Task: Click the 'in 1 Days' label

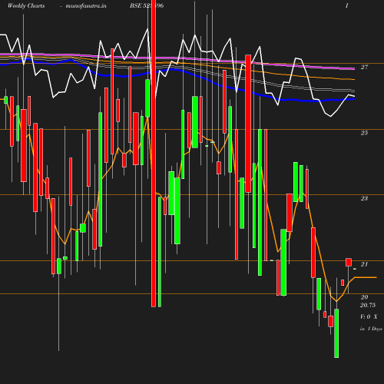Action: [x=371, y=329]
